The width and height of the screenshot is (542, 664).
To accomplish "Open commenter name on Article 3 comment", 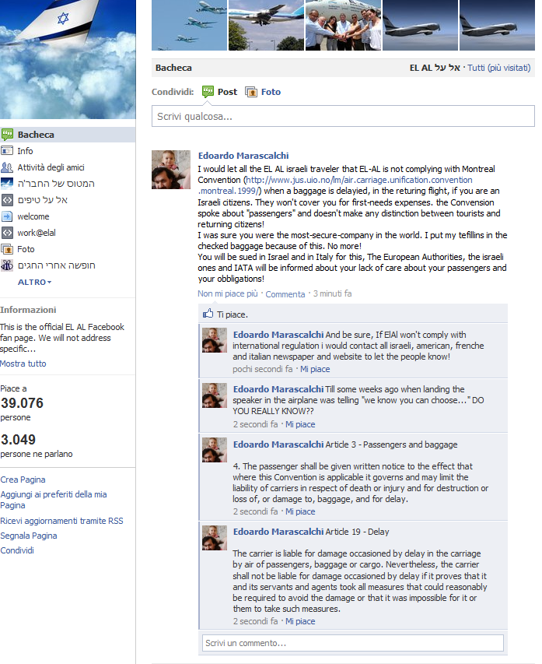I will 278,444.
